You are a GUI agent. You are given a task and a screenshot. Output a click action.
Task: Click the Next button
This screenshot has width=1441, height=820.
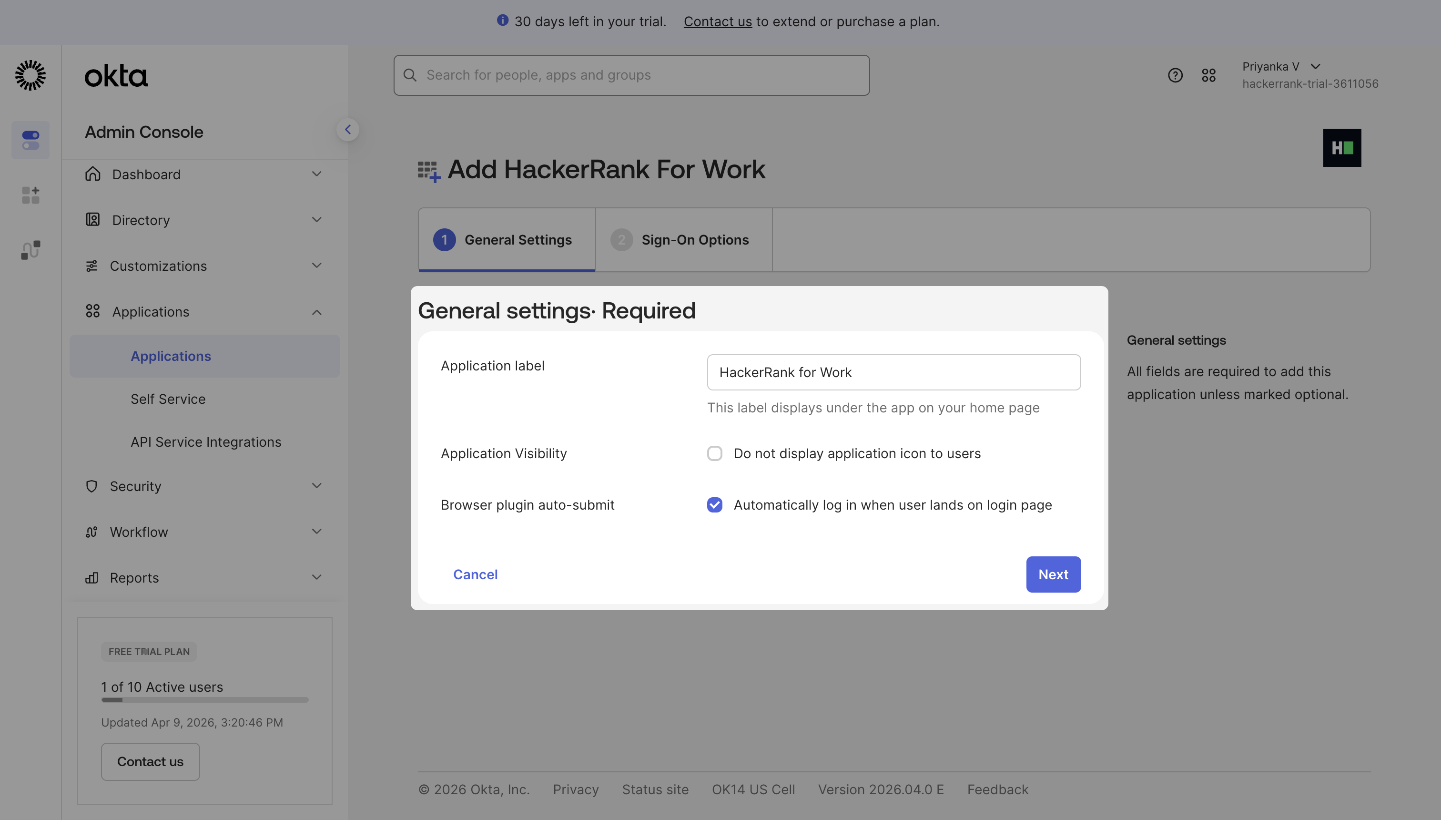pos(1053,574)
